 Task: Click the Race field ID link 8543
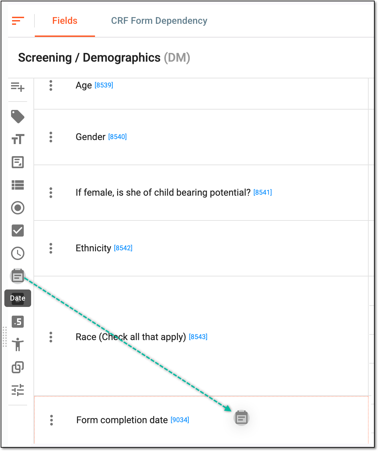click(198, 337)
